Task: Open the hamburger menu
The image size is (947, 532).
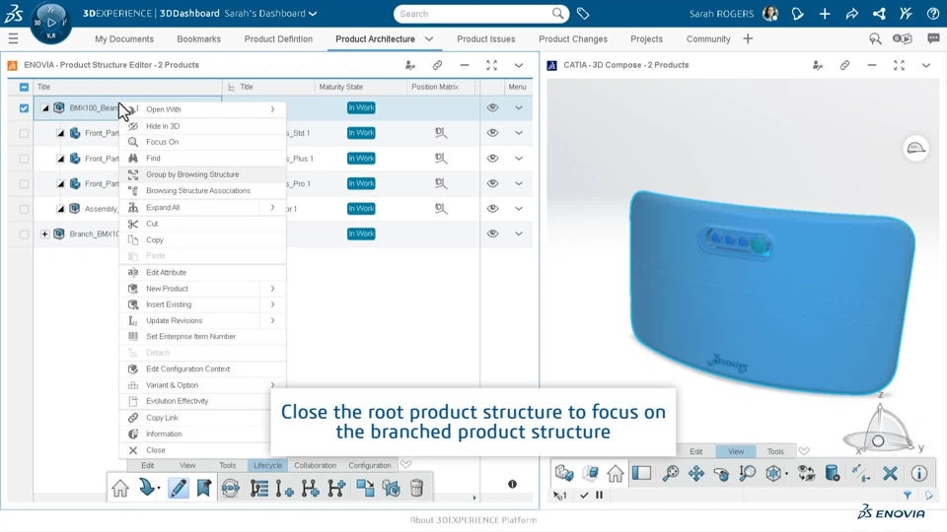Action: tap(13, 39)
